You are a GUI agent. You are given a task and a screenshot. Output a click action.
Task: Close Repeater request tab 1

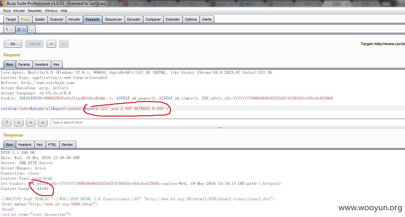coord(11,30)
